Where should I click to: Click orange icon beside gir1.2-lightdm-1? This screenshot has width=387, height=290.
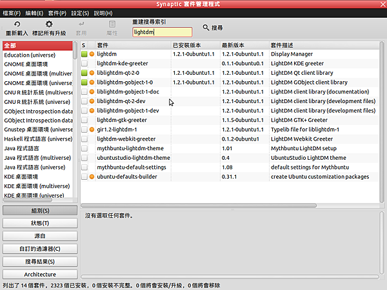(x=92, y=130)
